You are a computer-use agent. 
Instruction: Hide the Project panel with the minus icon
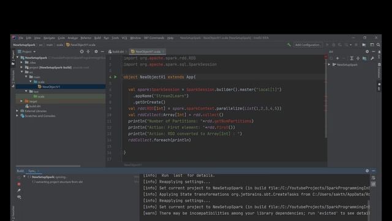tap(102, 52)
